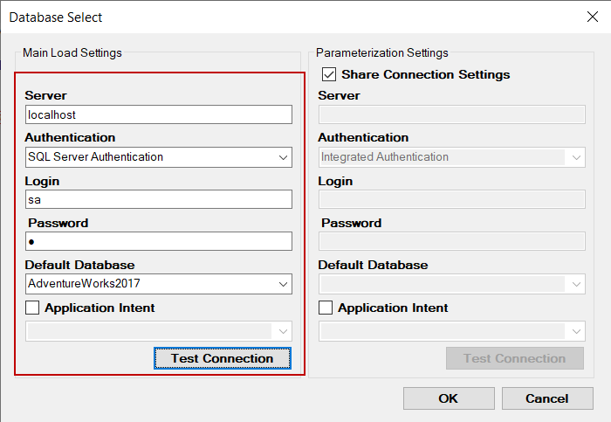
Task: Uncheck Share Connection Settings checkbox
Action: (329, 75)
